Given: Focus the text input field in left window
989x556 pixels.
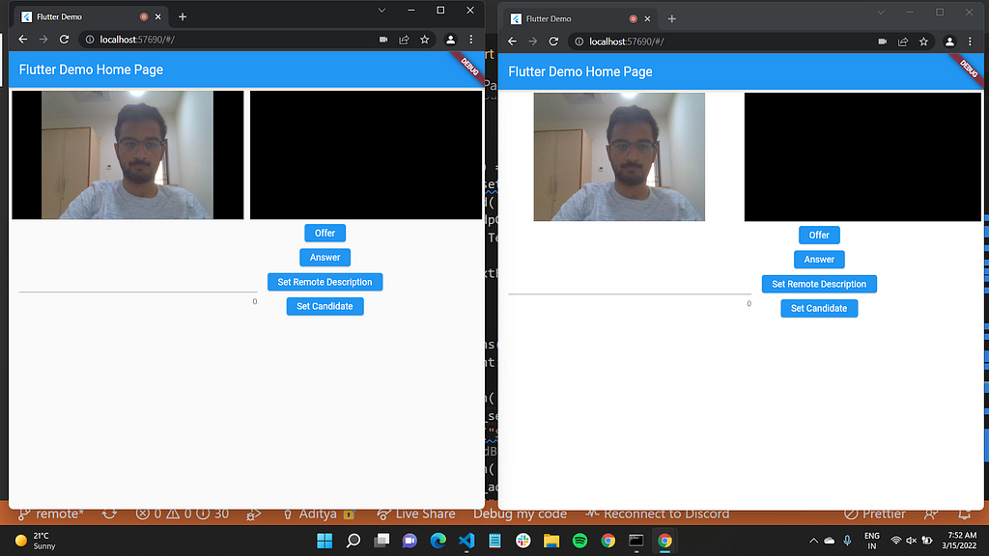Looking at the screenshot, I should tap(138, 284).
